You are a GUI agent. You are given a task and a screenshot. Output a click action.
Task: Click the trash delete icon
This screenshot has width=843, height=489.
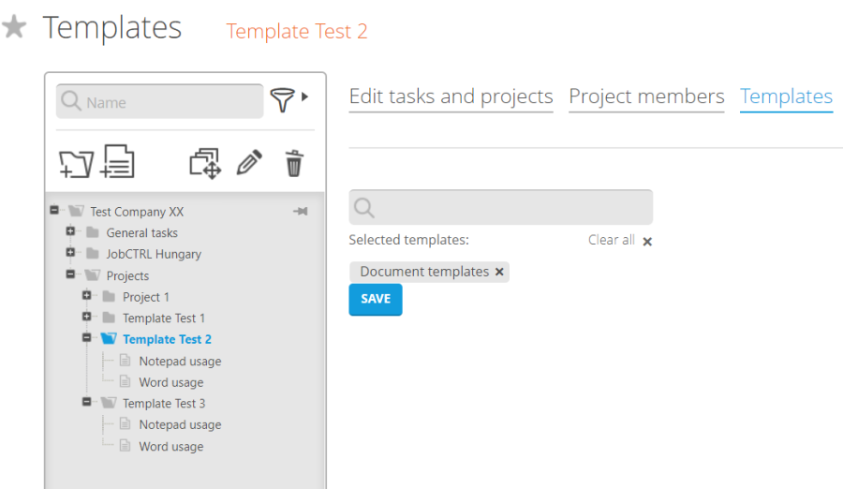294,163
